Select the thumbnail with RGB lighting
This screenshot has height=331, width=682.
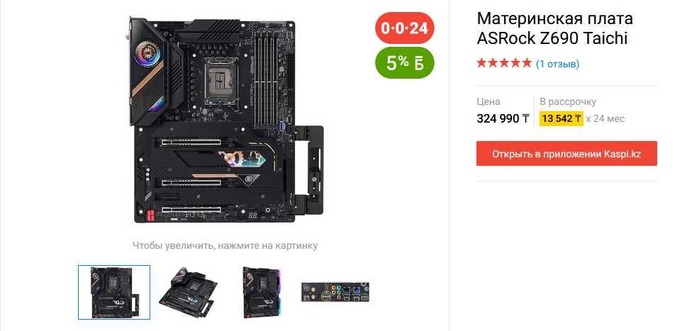tap(262, 292)
